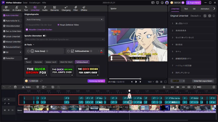Open the Übergang transitions panel
This screenshot has width=218, height=122.
point(66,8)
